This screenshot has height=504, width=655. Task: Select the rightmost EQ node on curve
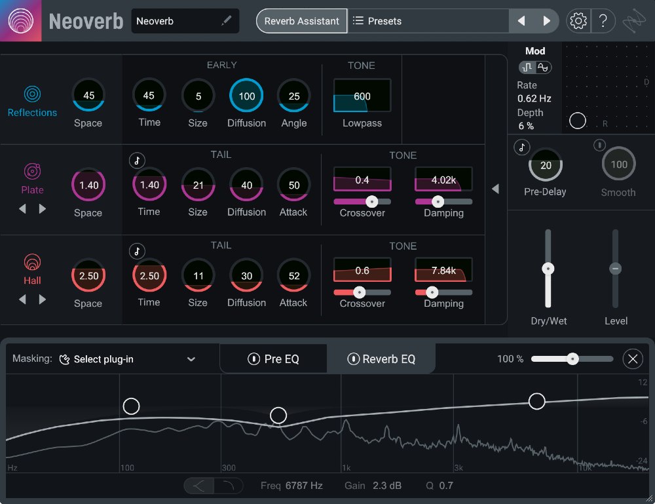coord(536,400)
